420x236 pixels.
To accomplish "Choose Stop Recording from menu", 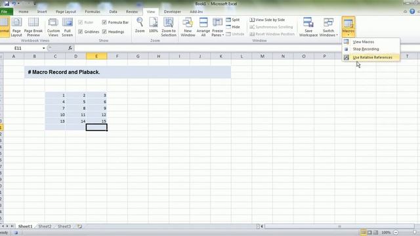I will (x=371, y=49).
